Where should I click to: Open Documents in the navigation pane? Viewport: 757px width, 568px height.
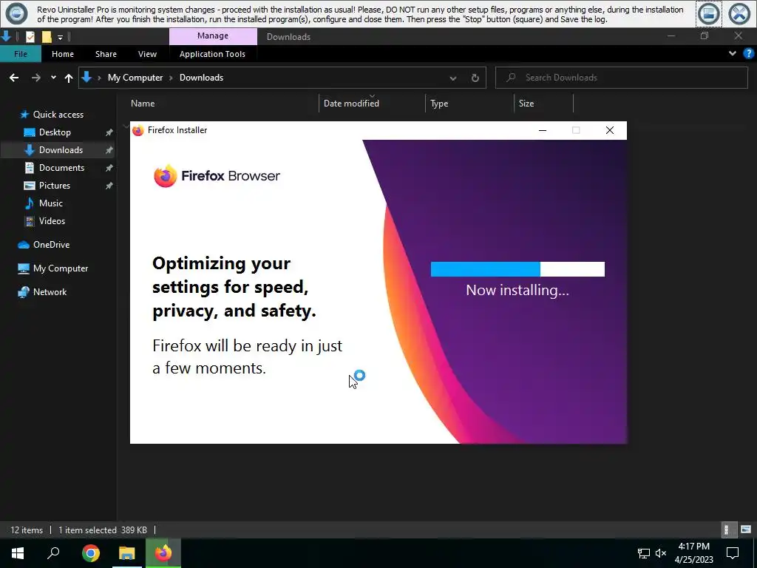click(61, 168)
